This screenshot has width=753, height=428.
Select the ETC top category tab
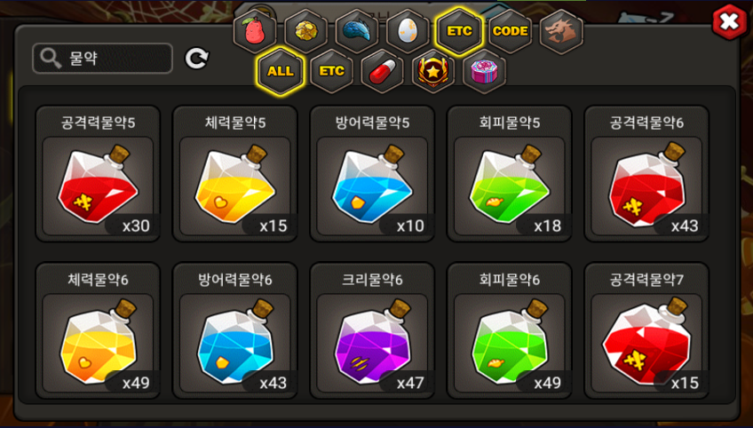(459, 31)
